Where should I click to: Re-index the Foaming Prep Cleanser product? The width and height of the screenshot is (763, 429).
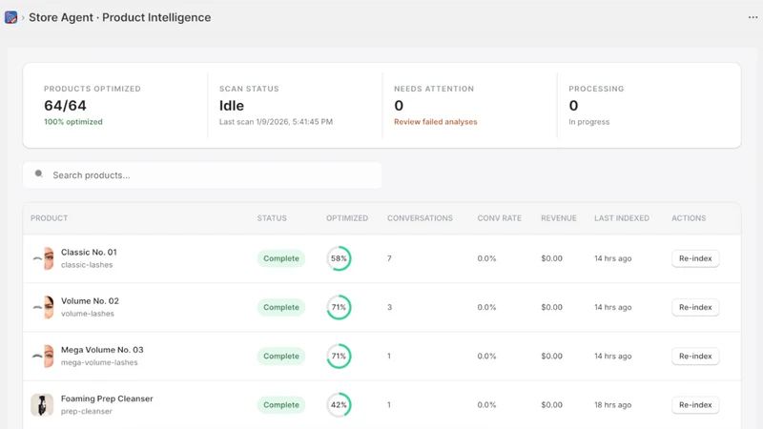(x=695, y=404)
